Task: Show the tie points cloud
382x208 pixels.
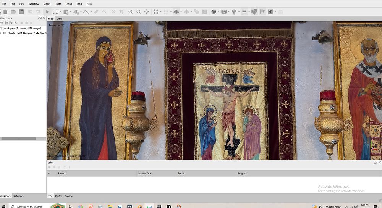Action: tap(156, 12)
